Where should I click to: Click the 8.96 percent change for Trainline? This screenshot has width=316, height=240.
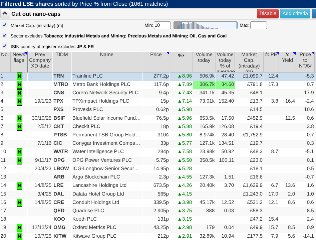click(185, 76)
